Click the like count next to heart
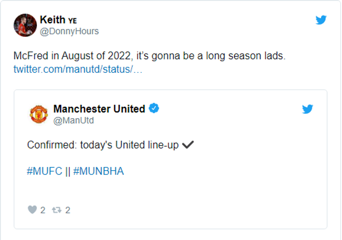Image resolution: width=342 pixels, height=240 pixels. (43, 210)
